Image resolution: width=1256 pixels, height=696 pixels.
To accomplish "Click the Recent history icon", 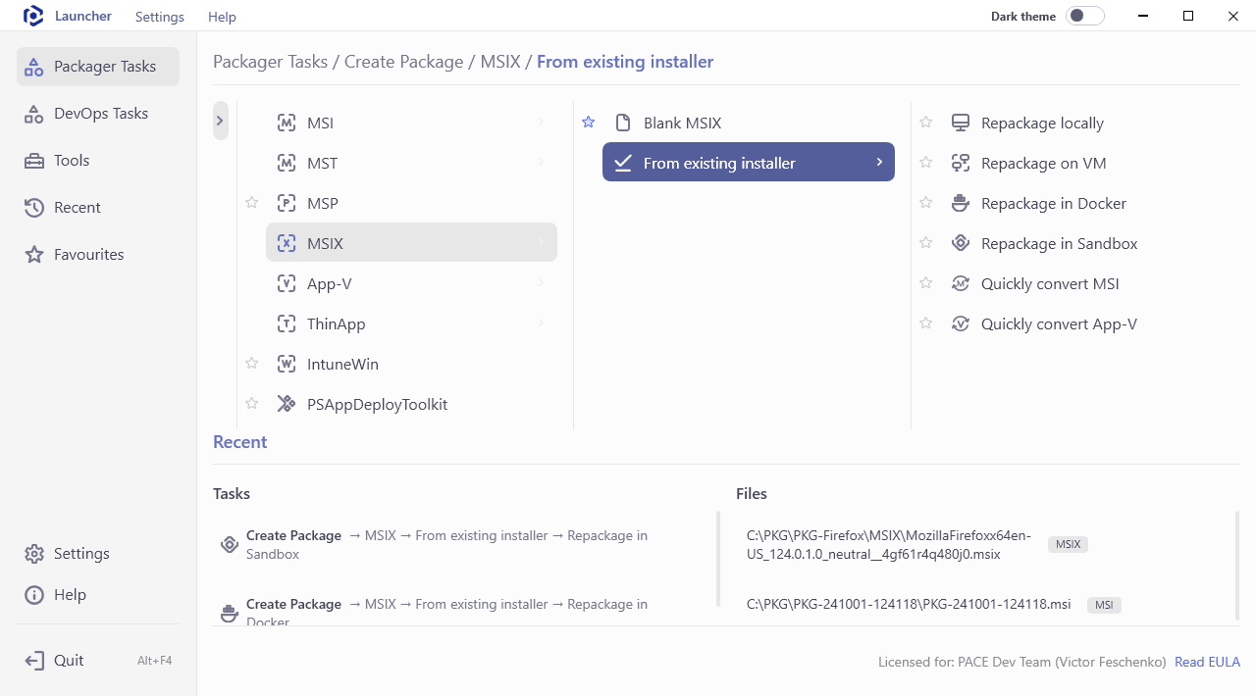I will (x=34, y=208).
